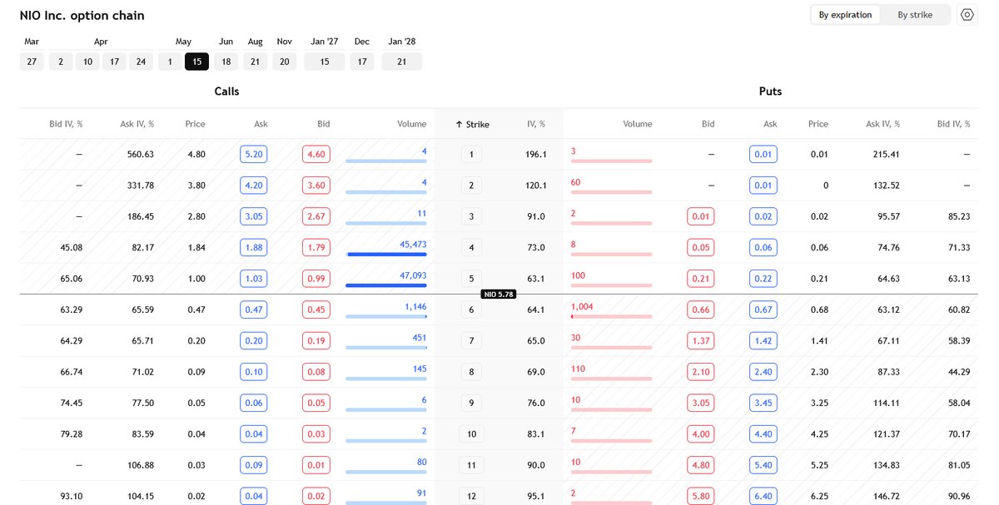Screen dimensions: 999x505
Task: Click the call Bid 3.60 for strike 2
Action: 316,186
